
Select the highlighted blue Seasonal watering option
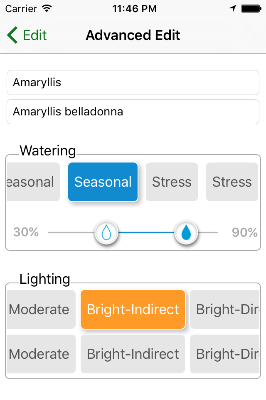tap(103, 182)
